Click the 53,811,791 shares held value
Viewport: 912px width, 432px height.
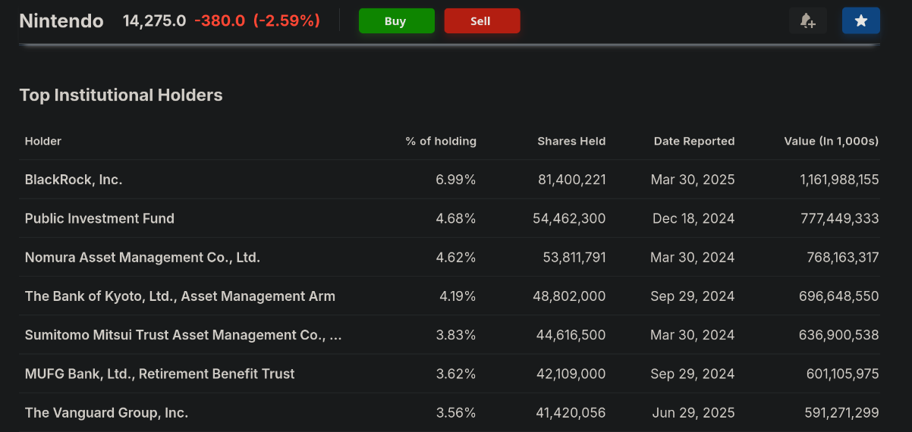[x=574, y=258]
